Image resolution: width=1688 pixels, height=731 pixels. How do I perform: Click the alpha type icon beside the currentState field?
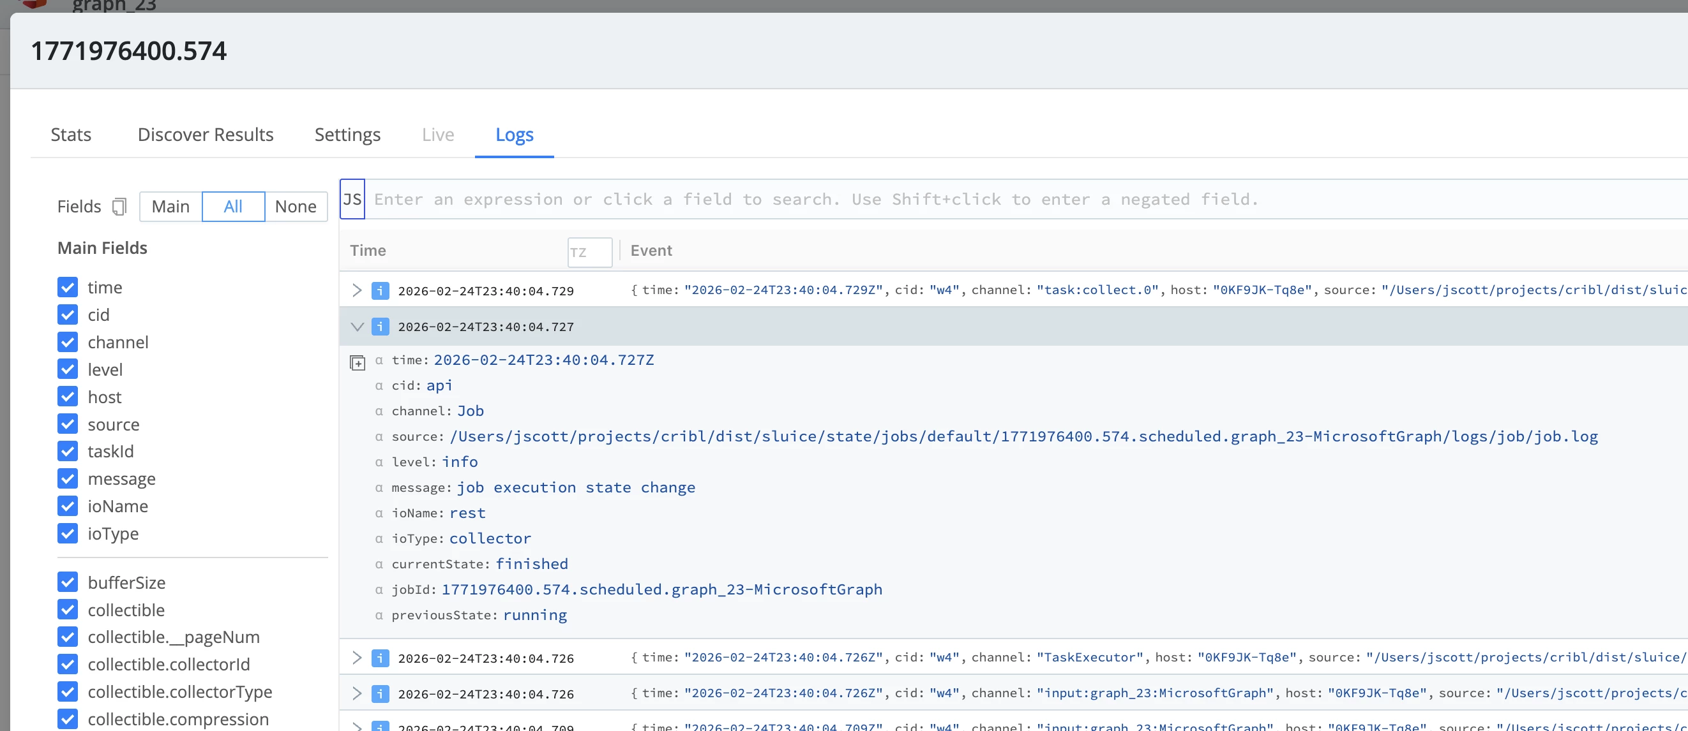(x=379, y=565)
